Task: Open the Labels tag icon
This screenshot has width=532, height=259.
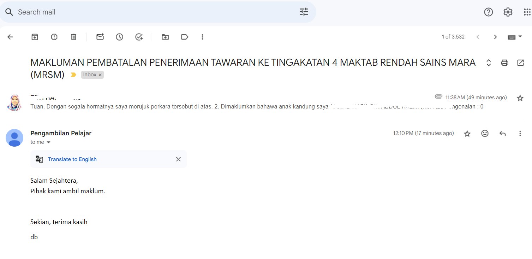Action: pos(184,37)
